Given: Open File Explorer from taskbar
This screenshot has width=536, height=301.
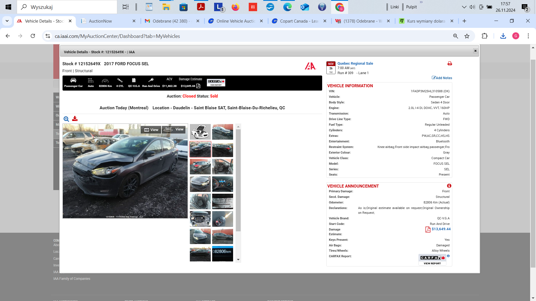Looking at the screenshot, I should (166, 7).
